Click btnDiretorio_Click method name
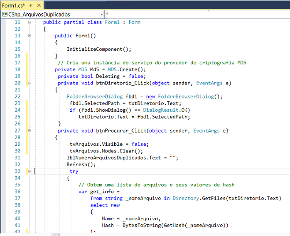Screen dimensions: 290x236 [x=123, y=83]
